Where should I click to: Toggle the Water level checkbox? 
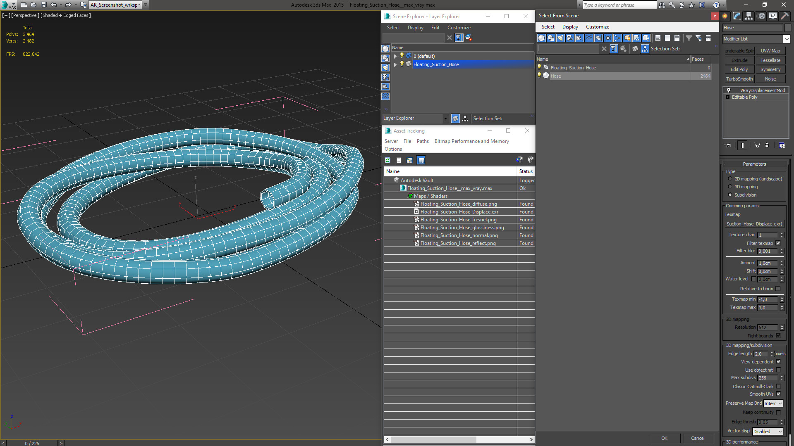click(x=753, y=279)
